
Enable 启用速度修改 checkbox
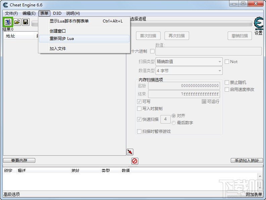pyautogui.click(x=227, y=89)
